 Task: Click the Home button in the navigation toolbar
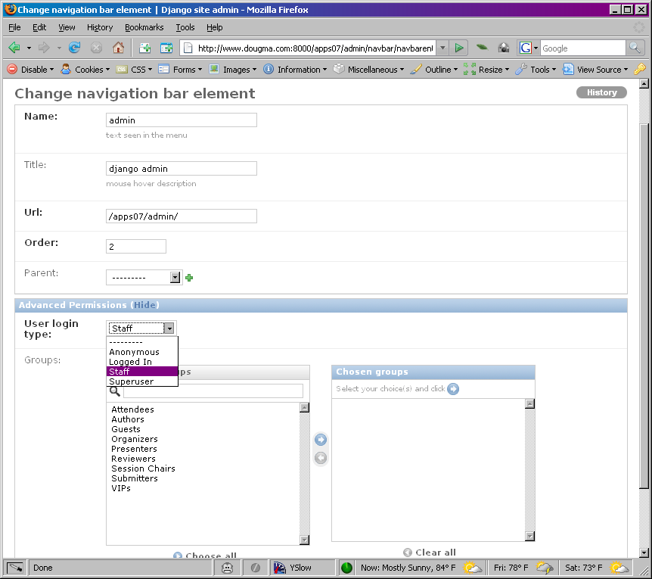click(118, 48)
